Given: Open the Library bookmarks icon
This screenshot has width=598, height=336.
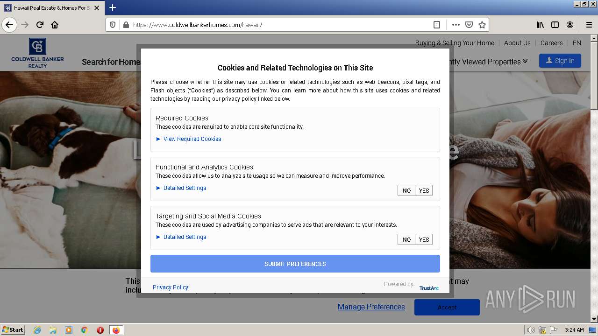Looking at the screenshot, I should click(x=540, y=25).
